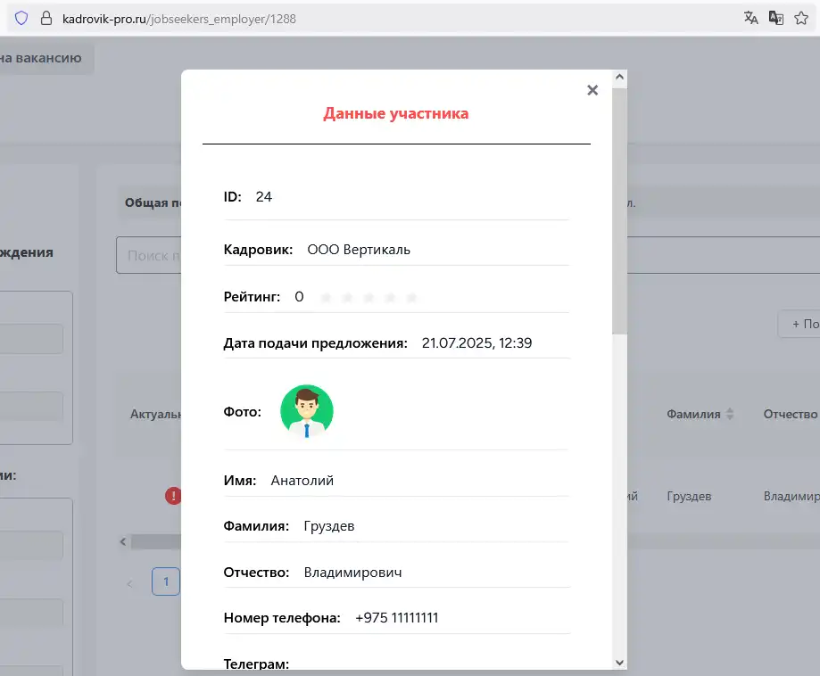Set rating by clicking the first star
Image resolution: width=820 pixels, height=676 pixels.
point(326,298)
